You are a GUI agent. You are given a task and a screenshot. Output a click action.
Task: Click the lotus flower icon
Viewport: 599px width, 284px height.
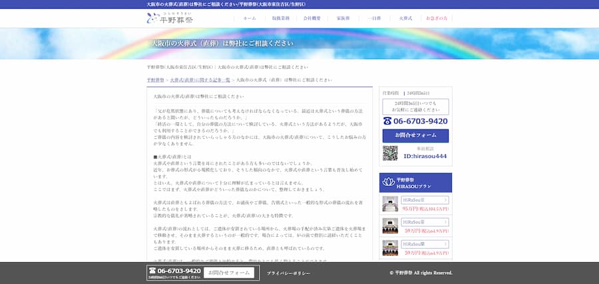coord(388,182)
